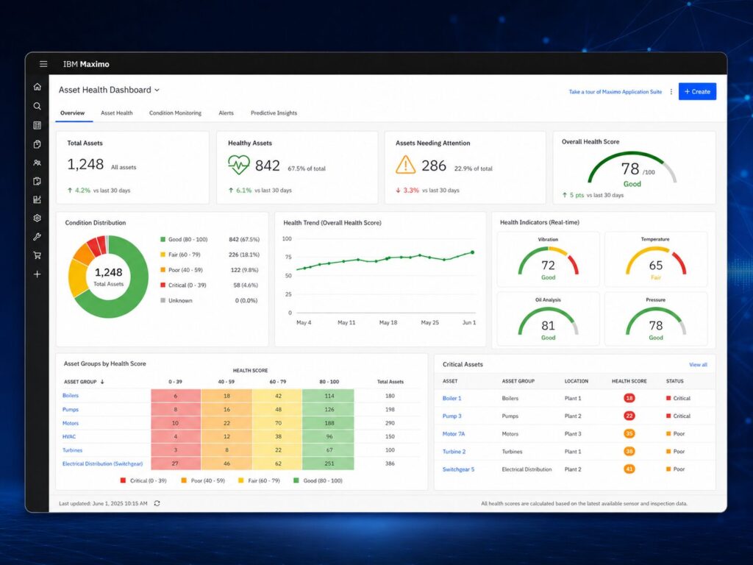Click Motors good cell value 188
753x565 pixels.
[329, 423]
